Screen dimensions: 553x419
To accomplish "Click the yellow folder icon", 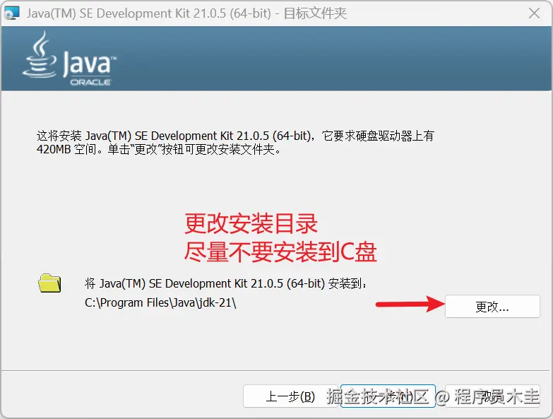I will pos(49,283).
